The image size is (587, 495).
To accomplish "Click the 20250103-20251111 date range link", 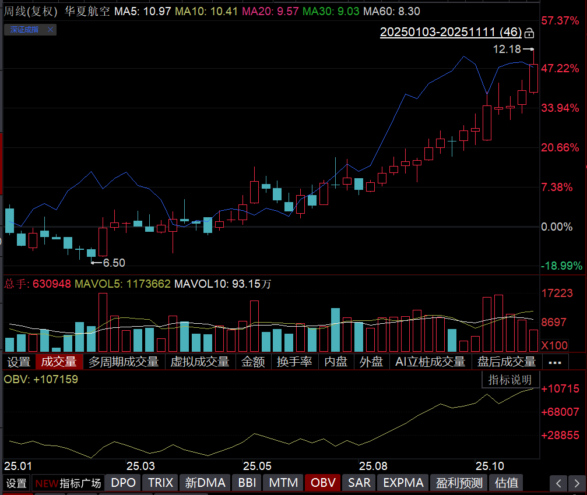I will (x=451, y=33).
